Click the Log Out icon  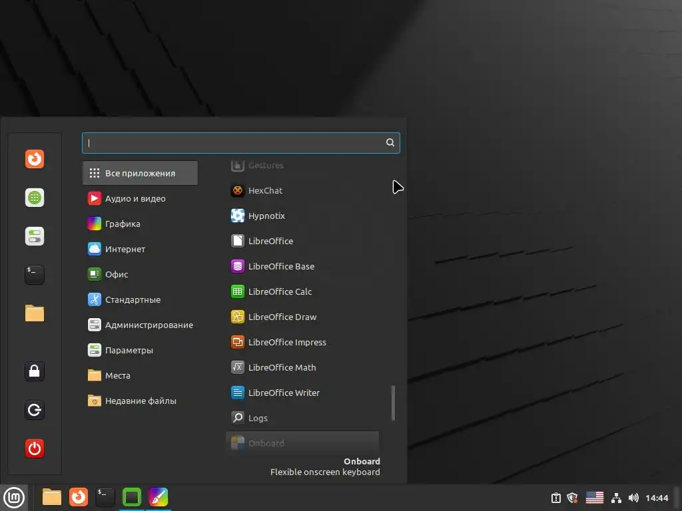point(35,410)
